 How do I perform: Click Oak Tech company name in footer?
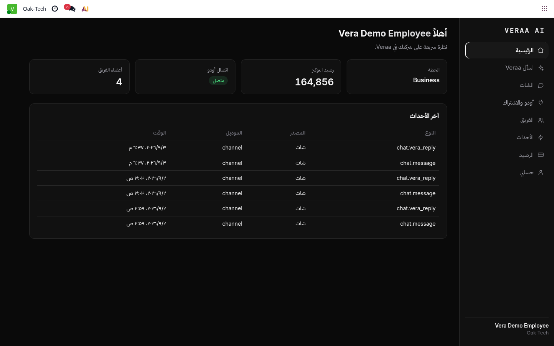coord(537,333)
